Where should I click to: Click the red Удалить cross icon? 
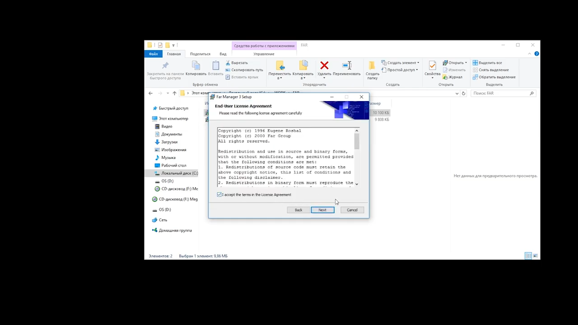[324, 65]
